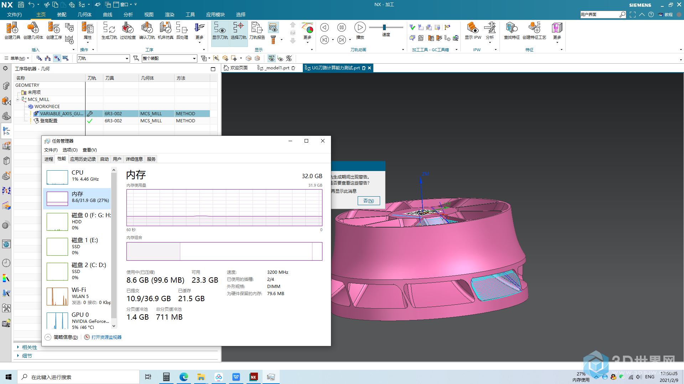Click the Create Operation (创建工序) icon
This screenshot has height=384, width=684.
[x=54, y=30]
